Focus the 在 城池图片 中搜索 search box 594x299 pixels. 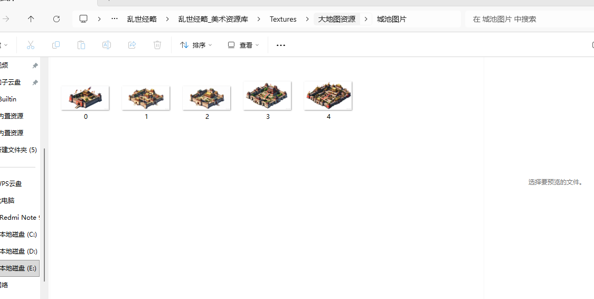click(x=529, y=19)
